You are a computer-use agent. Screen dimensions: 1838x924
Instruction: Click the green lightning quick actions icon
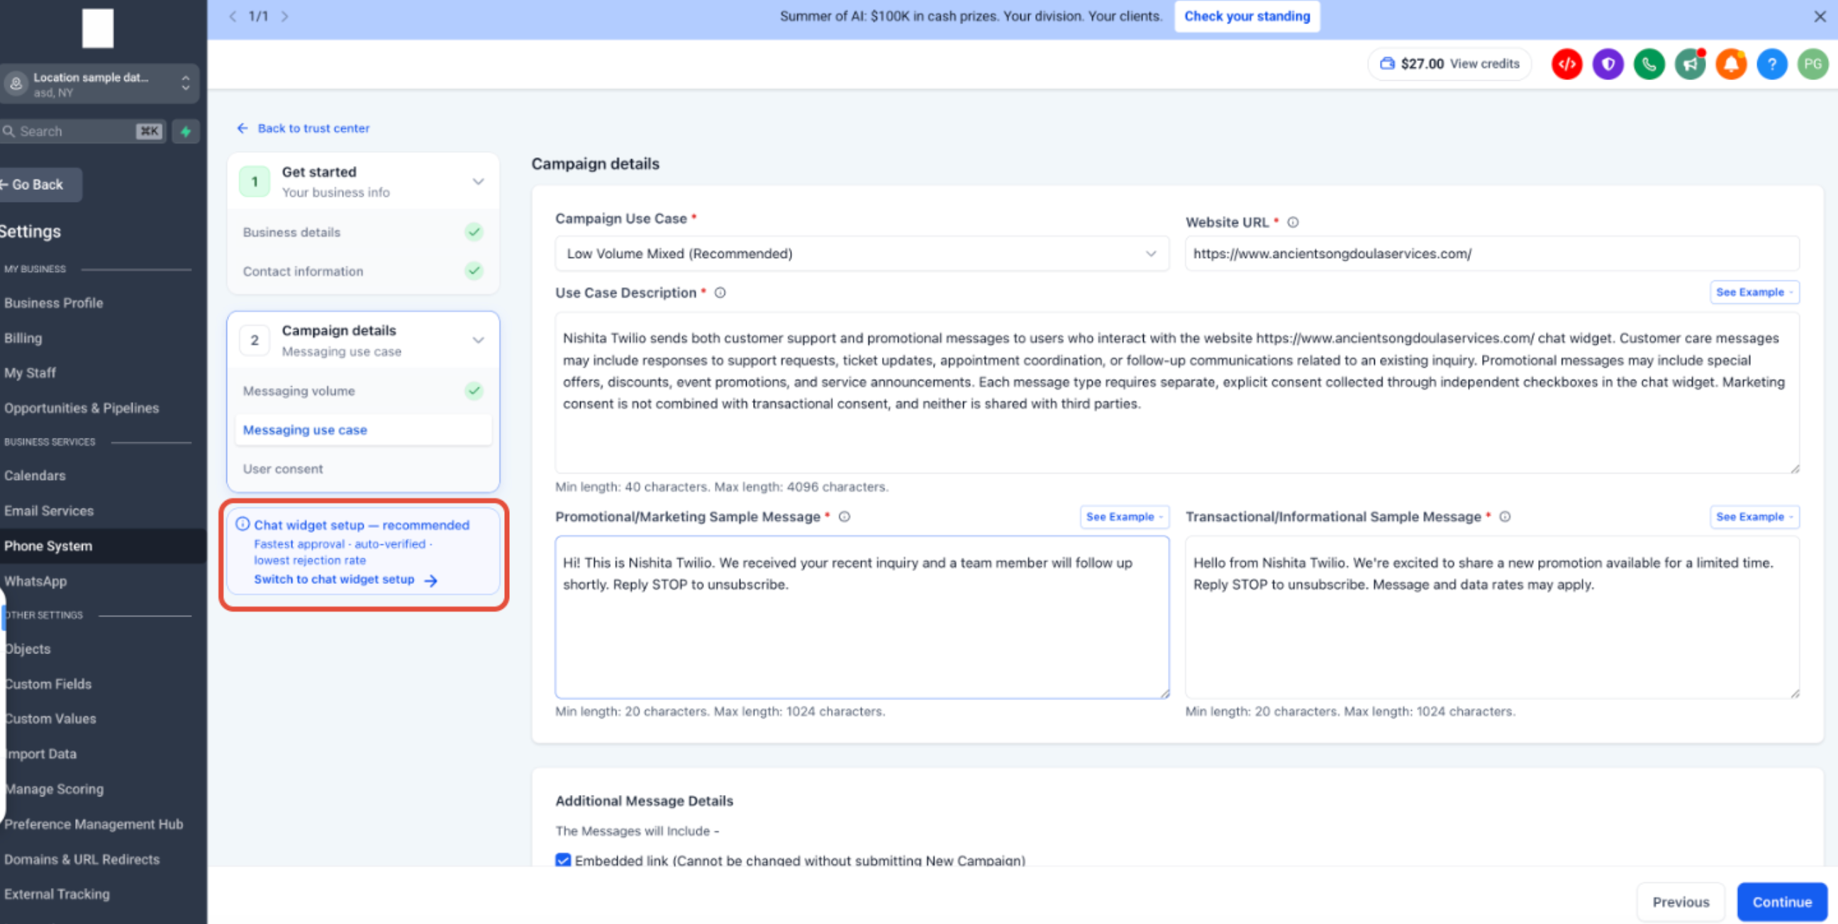(x=186, y=131)
